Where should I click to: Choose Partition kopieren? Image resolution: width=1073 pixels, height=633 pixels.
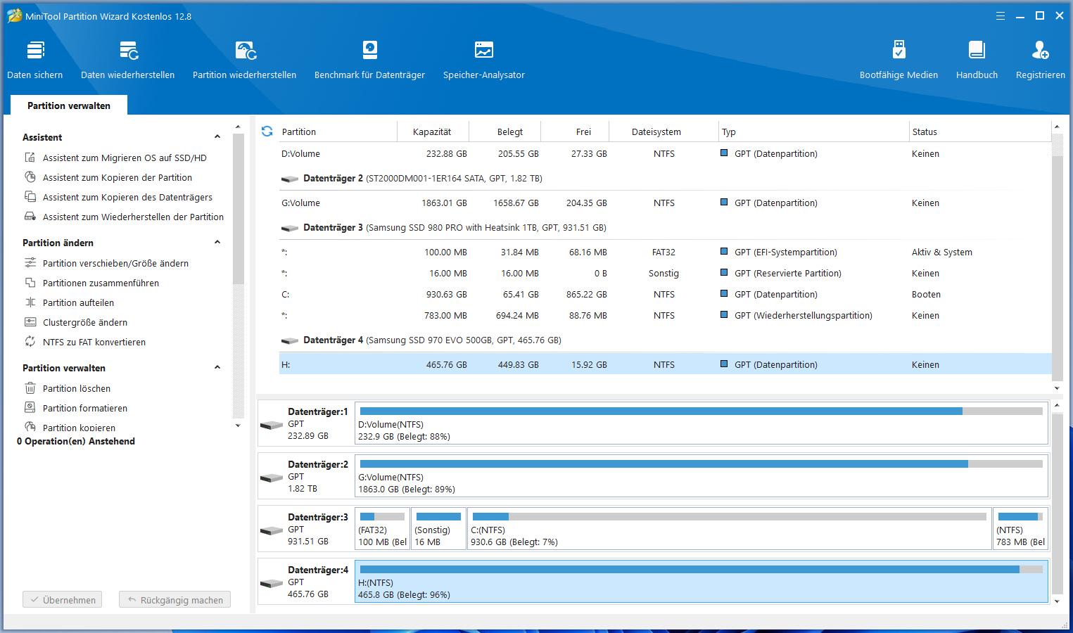[x=79, y=428]
